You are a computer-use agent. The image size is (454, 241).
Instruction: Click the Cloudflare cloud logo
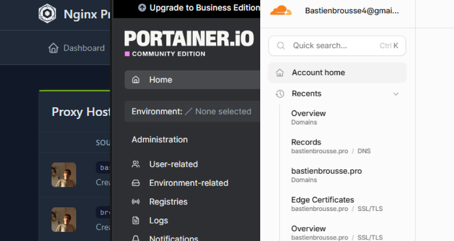click(x=281, y=11)
